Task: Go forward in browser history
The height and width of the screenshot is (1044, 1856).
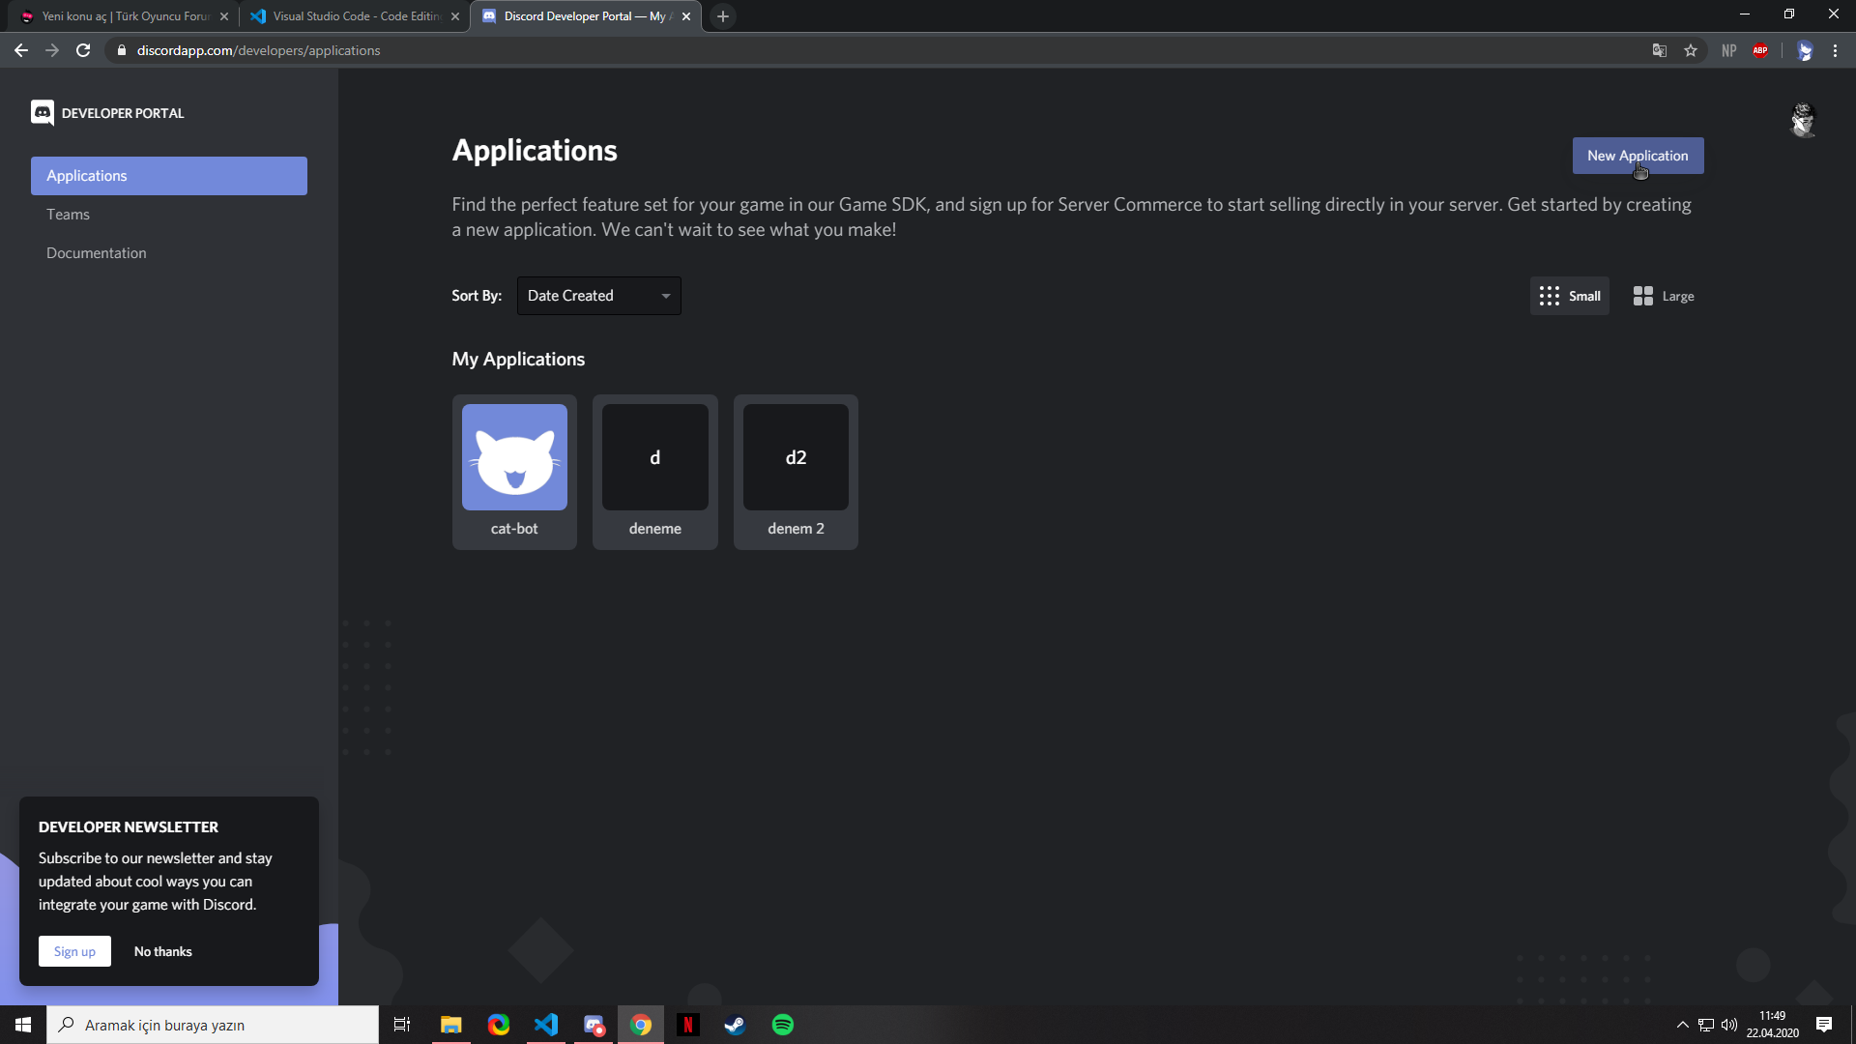Action: 52,50
